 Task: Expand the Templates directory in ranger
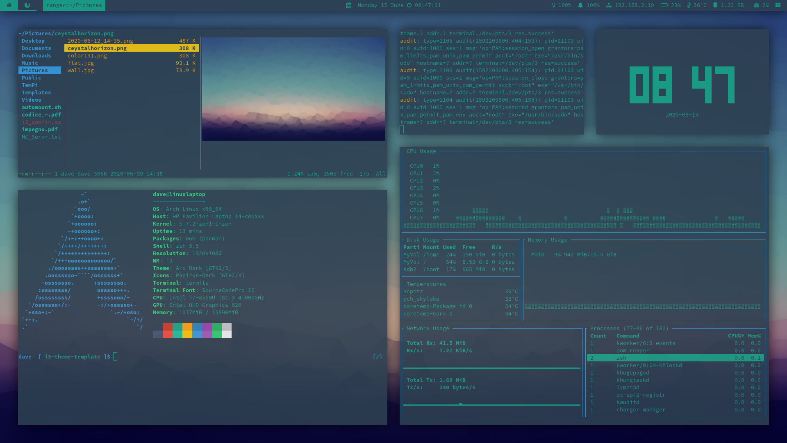pyautogui.click(x=36, y=92)
